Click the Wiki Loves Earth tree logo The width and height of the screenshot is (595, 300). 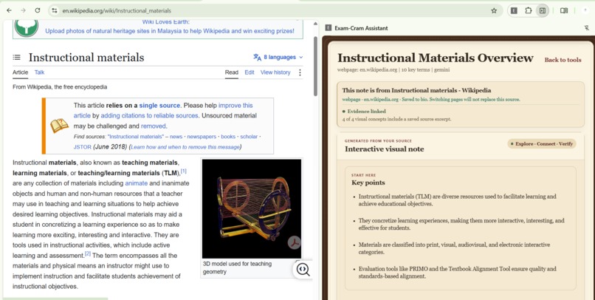26,27
